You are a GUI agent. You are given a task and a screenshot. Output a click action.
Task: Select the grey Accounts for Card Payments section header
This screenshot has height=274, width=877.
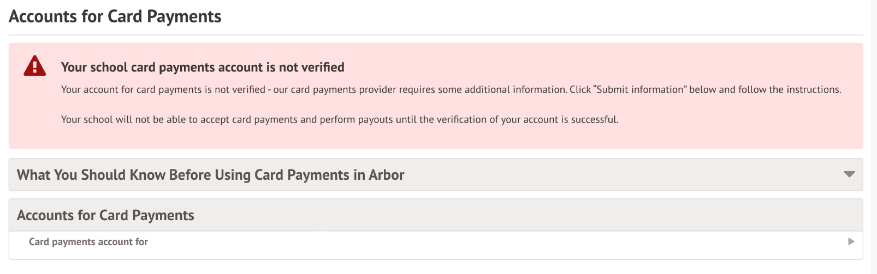click(x=105, y=215)
